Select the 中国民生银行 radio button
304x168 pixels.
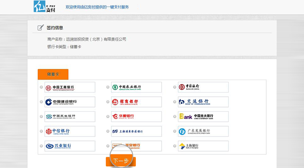[41, 117]
